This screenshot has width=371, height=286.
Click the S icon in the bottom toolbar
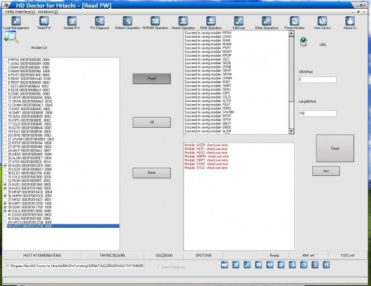[x=315, y=264]
